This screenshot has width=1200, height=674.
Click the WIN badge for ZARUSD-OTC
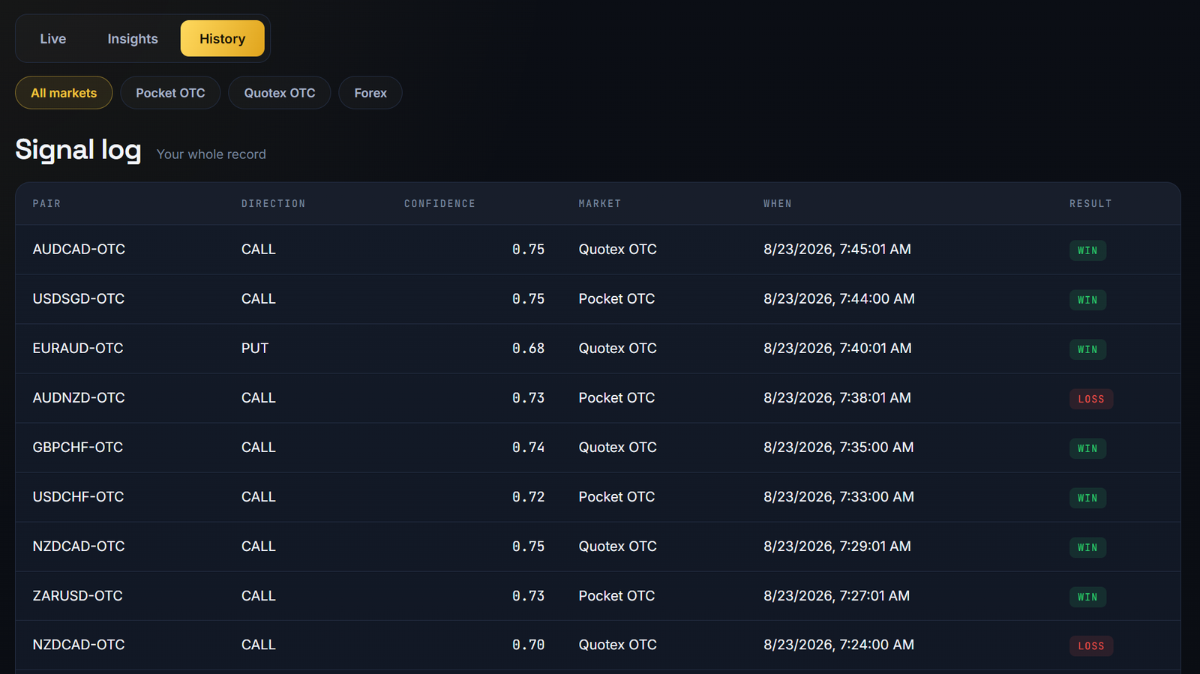1087,597
